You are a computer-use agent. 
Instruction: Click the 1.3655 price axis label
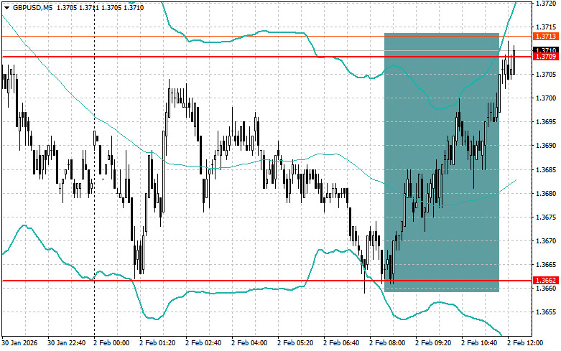pos(545,312)
